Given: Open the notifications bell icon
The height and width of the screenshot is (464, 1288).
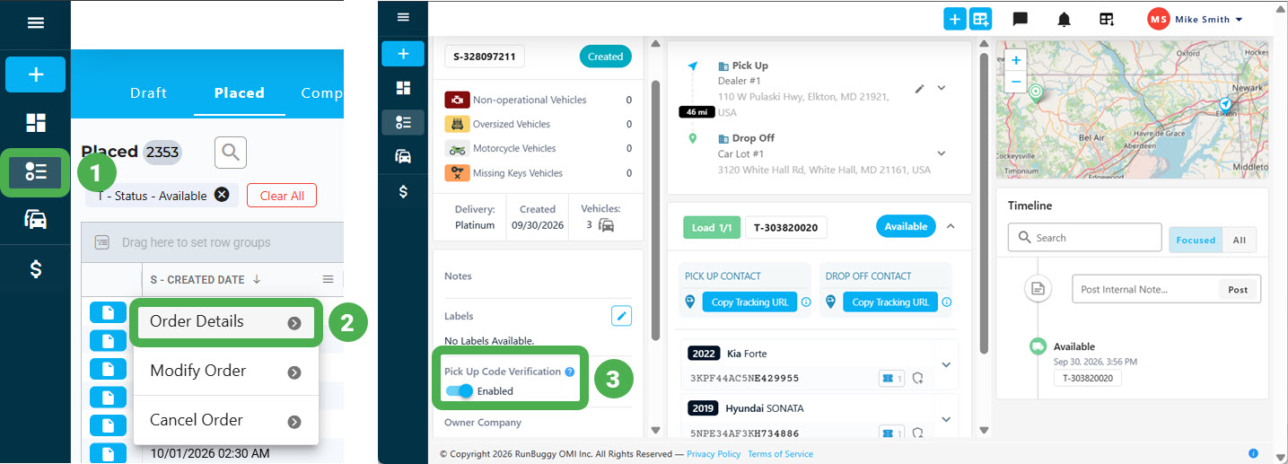Looking at the screenshot, I should pyautogui.click(x=1064, y=19).
